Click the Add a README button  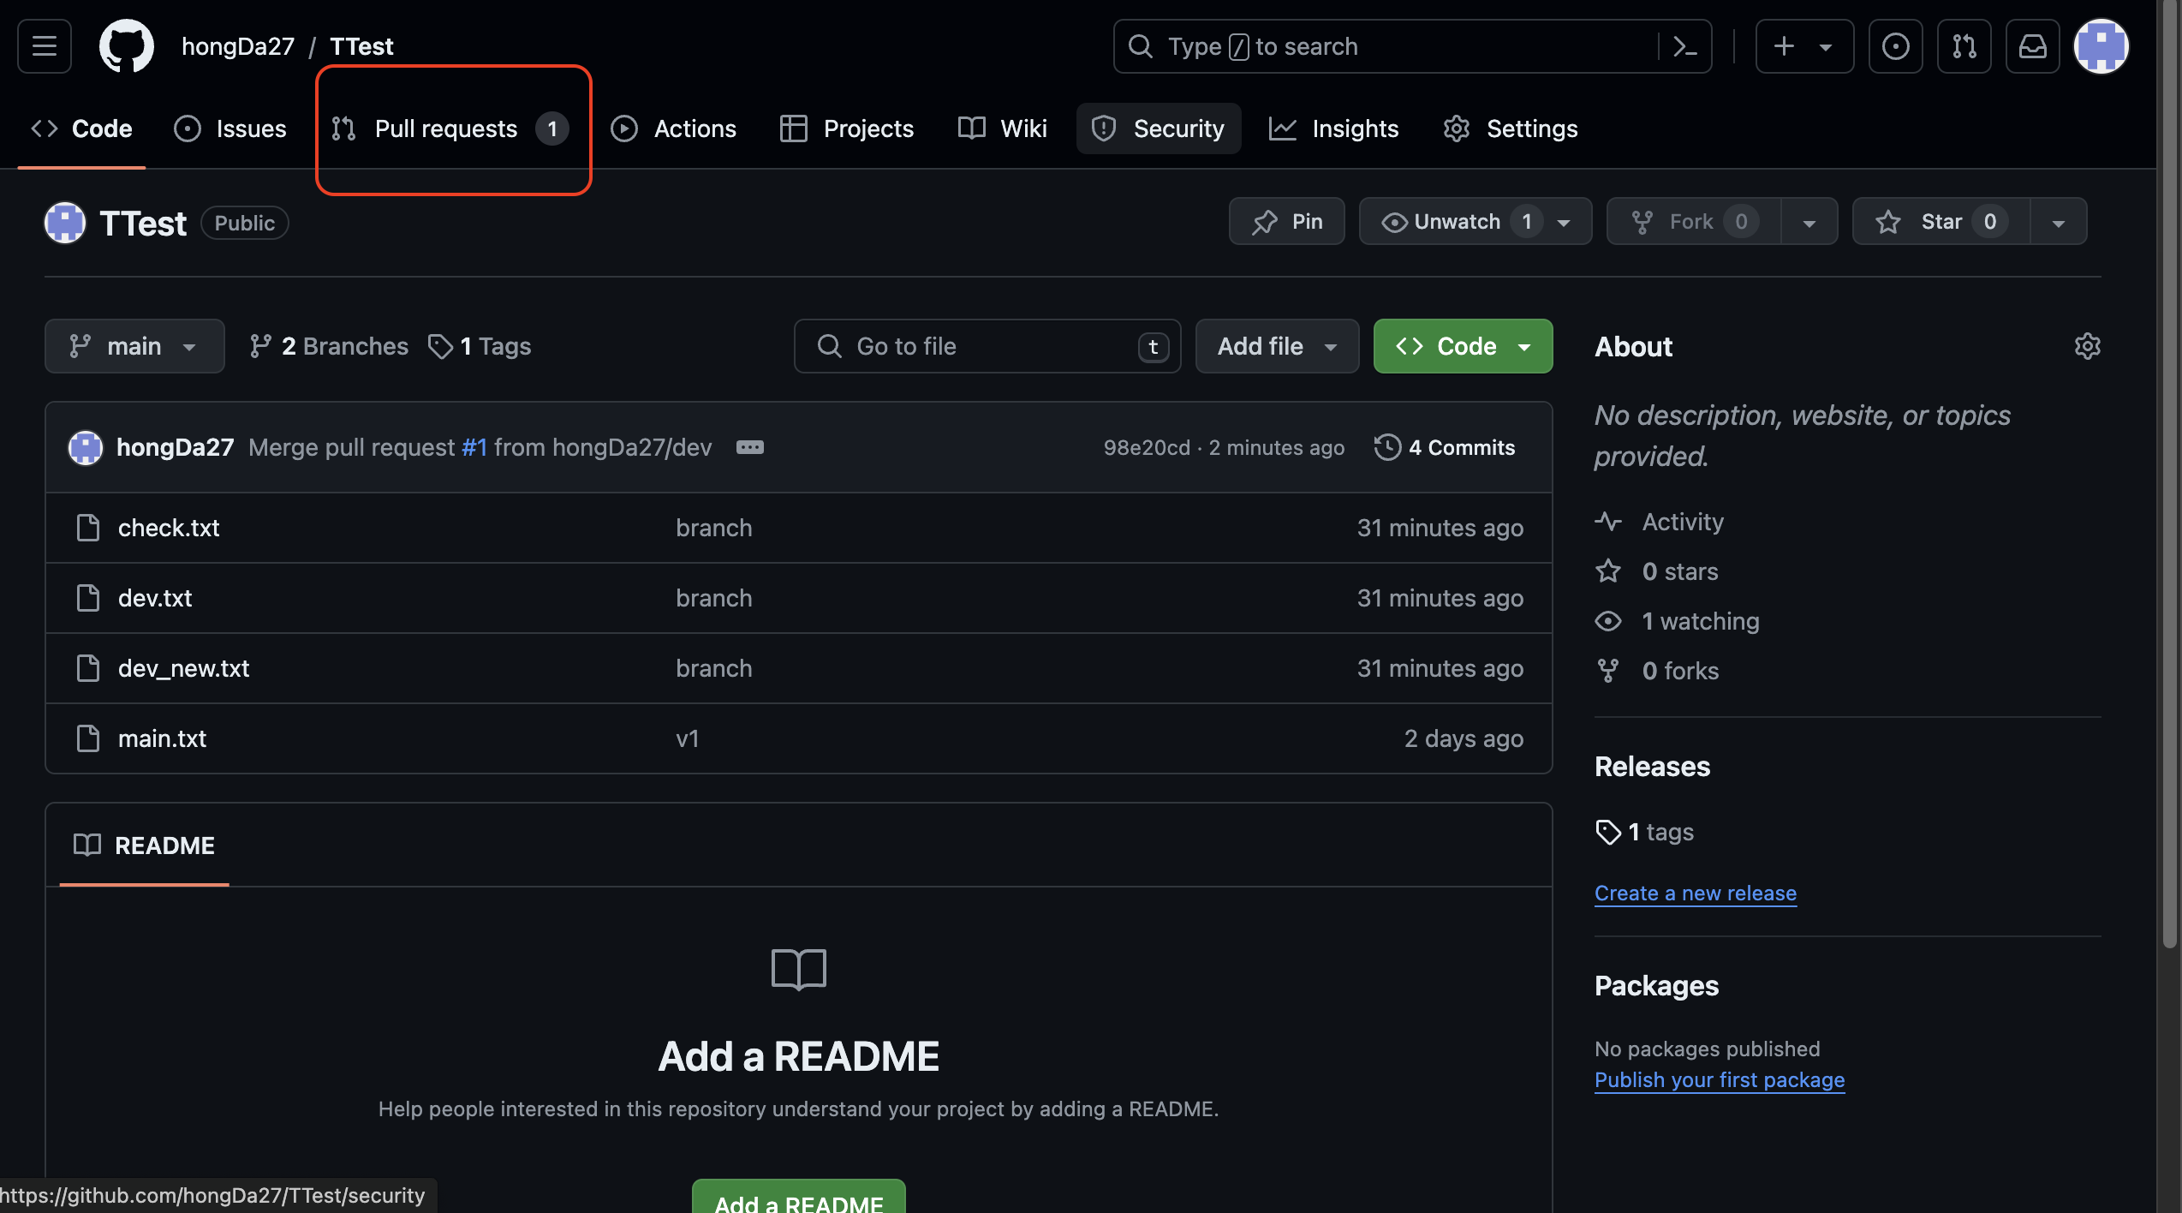pos(798,1198)
